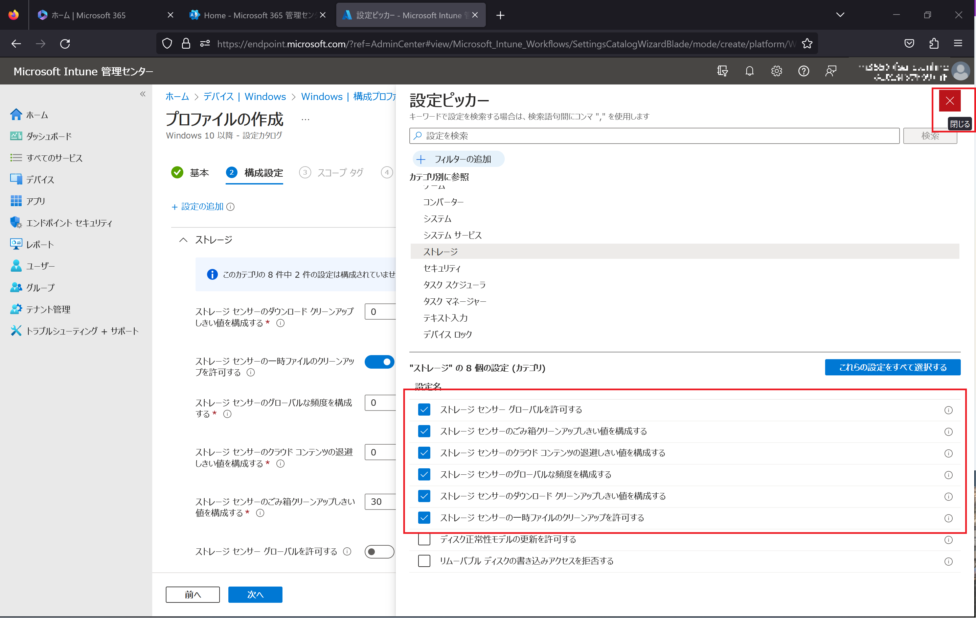Open レポート in the sidebar
976x619 pixels.
pyautogui.click(x=32, y=245)
